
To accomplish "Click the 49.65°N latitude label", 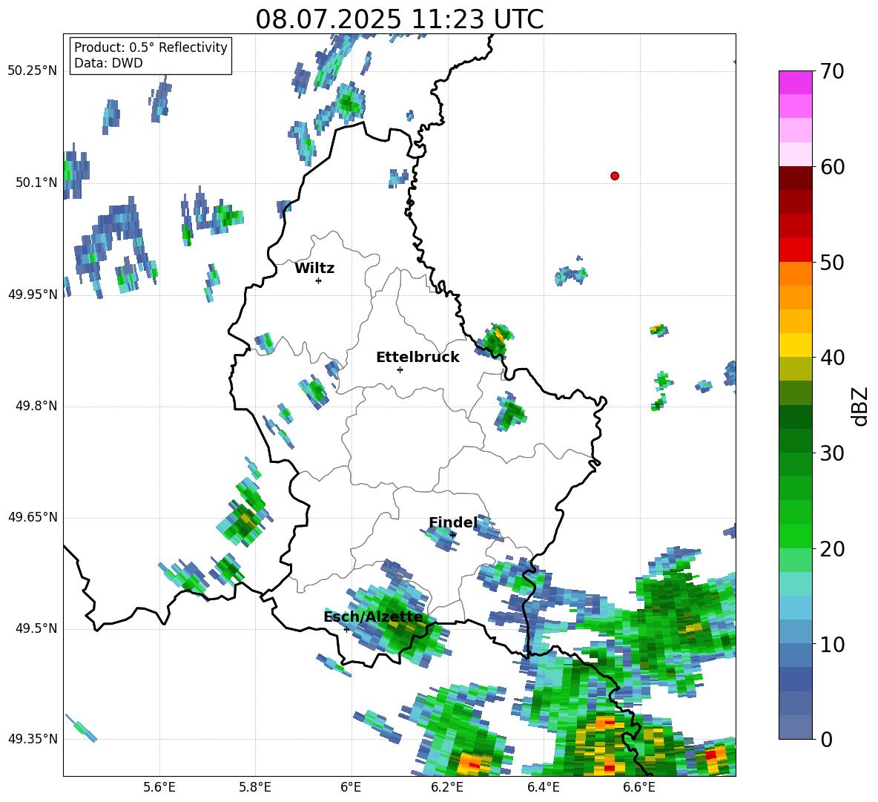I will click(x=33, y=517).
